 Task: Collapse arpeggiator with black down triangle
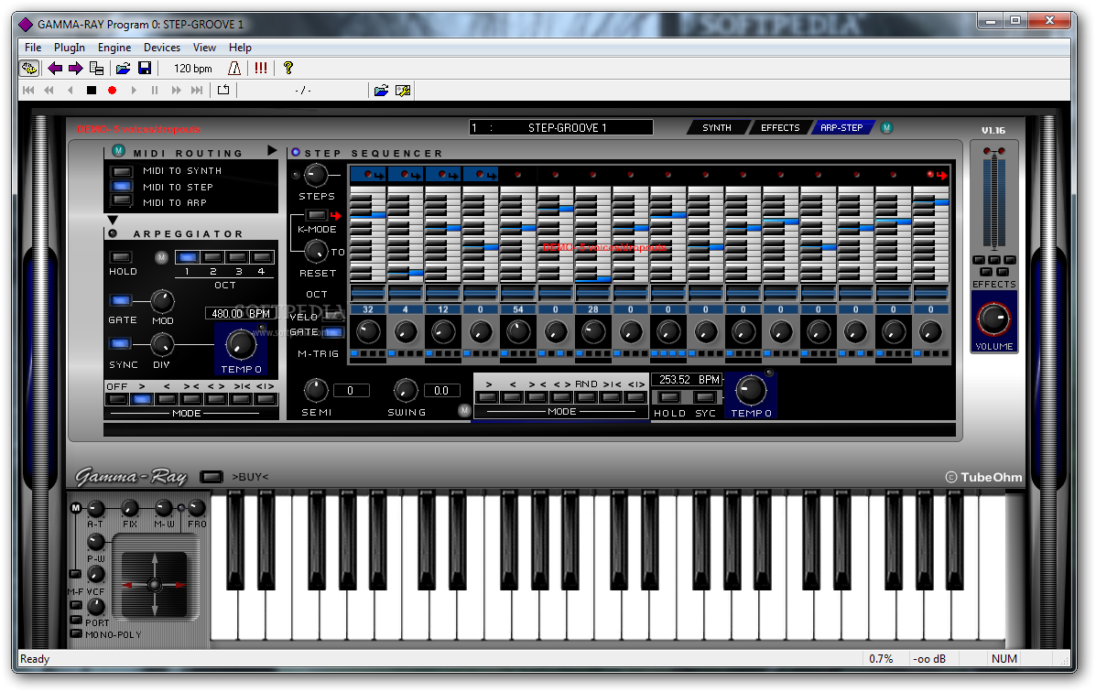114,221
